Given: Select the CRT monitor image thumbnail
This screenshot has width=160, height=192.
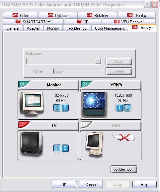Looking at the screenshot, I should coord(32,103).
